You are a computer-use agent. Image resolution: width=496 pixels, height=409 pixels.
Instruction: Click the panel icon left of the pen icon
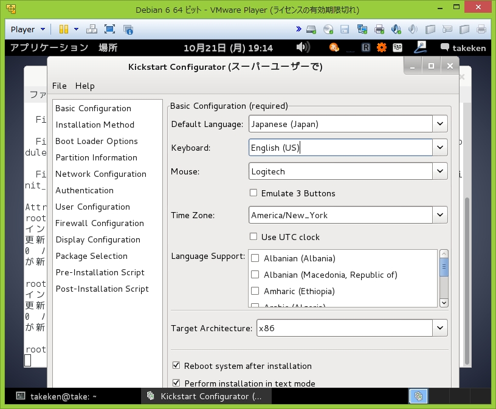point(398,48)
